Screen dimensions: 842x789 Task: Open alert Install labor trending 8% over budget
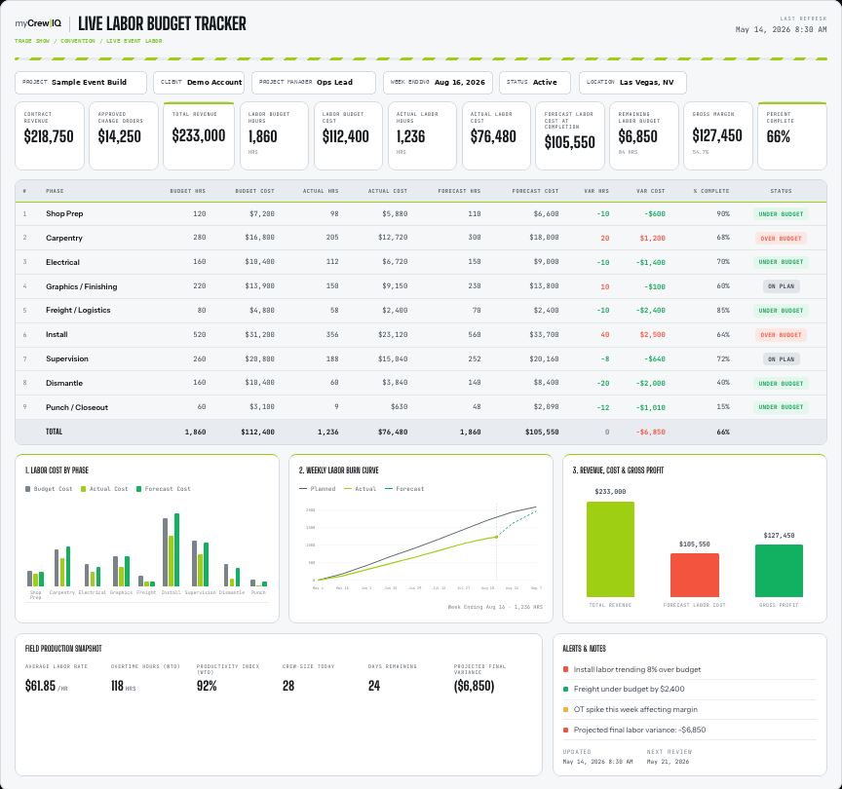(x=690, y=670)
